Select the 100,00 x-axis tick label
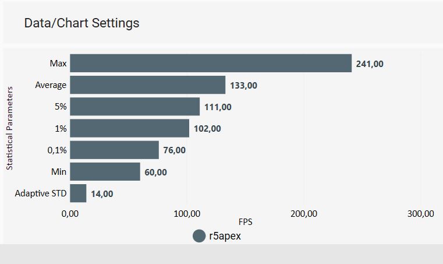 pyautogui.click(x=187, y=213)
